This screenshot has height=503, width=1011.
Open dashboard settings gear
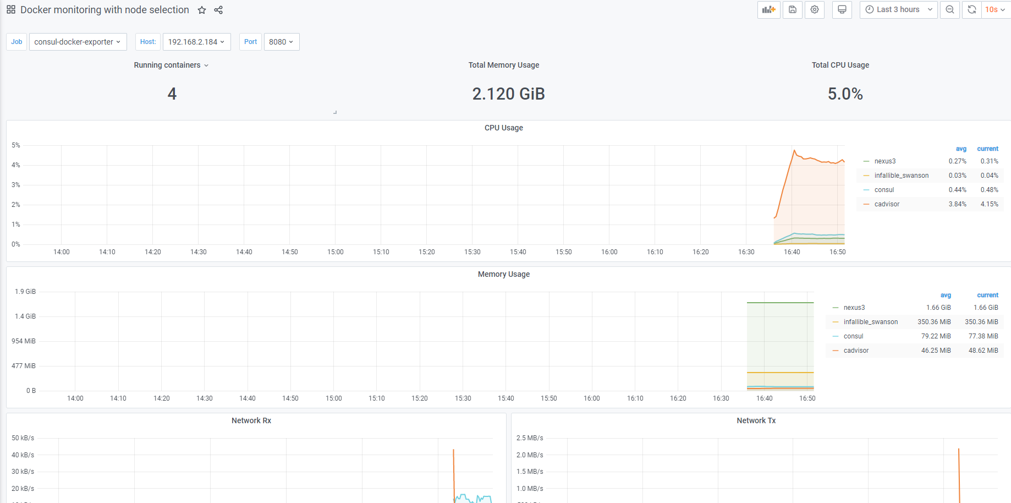[x=815, y=10]
